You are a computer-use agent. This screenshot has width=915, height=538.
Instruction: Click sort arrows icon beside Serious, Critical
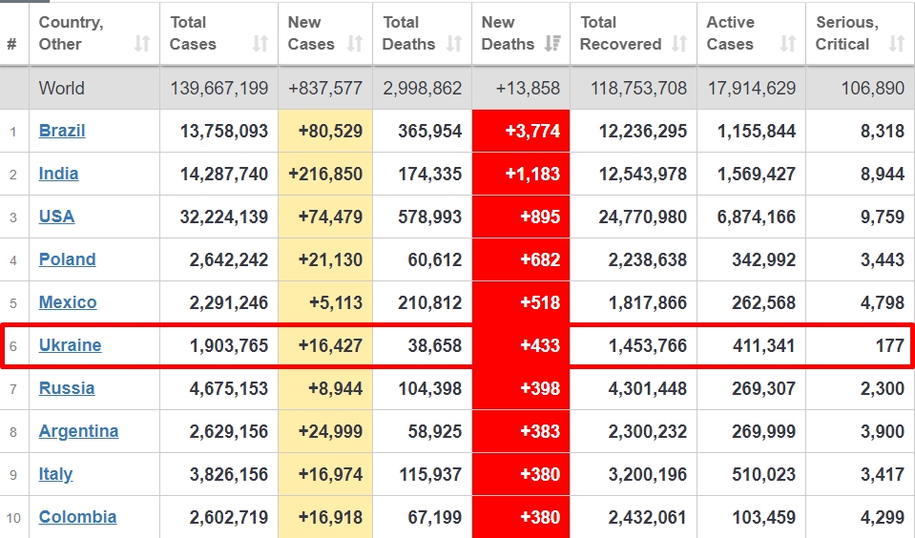click(896, 44)
